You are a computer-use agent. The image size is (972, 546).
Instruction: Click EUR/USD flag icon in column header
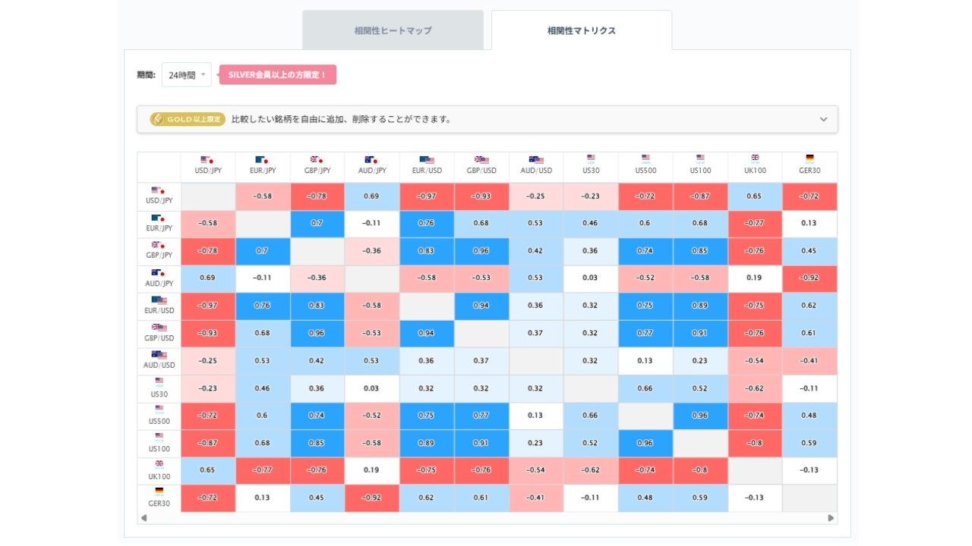pos(427,160)
